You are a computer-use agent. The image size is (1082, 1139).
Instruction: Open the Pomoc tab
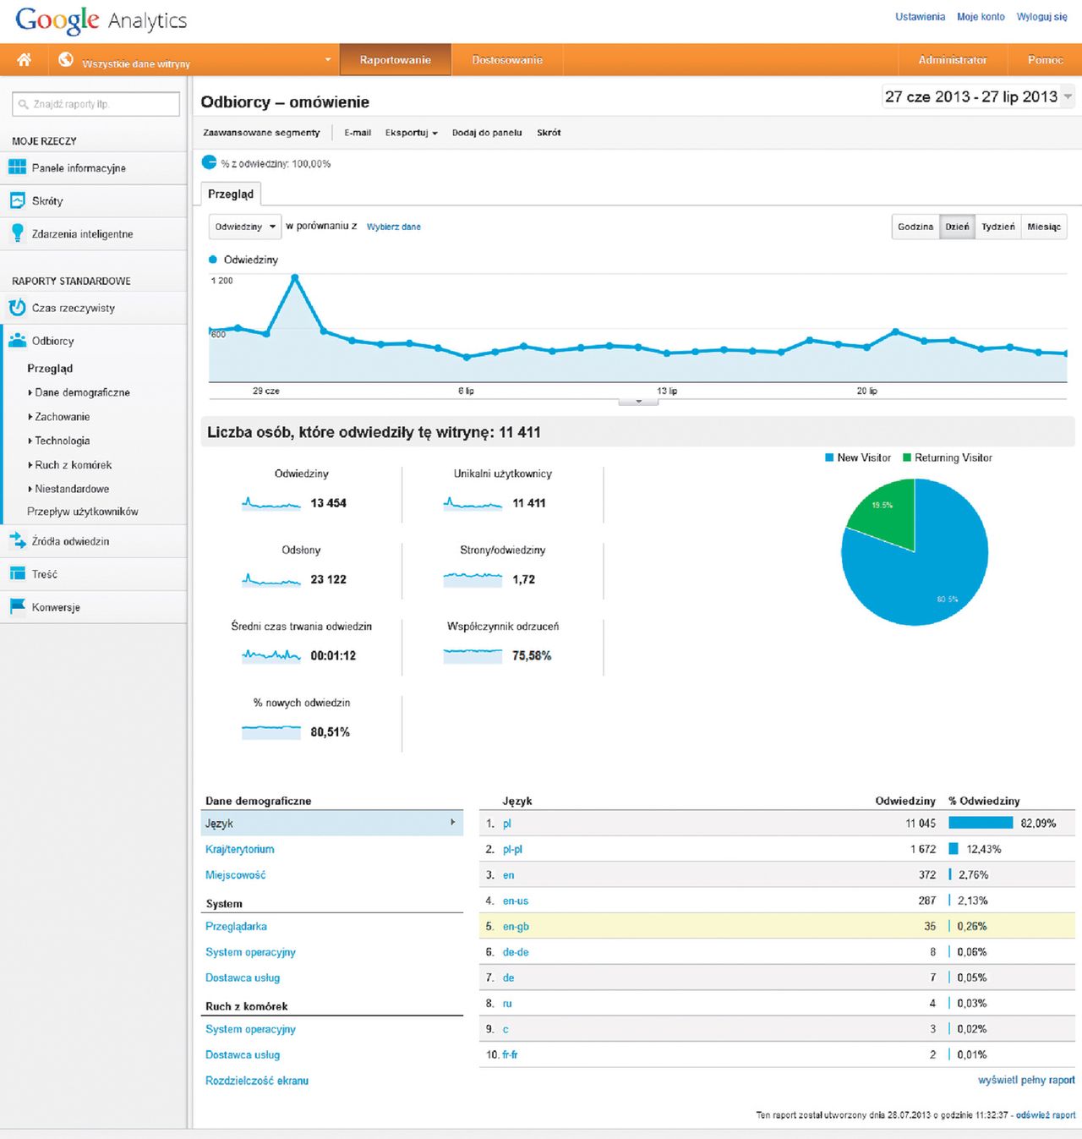pos(1046,60)
